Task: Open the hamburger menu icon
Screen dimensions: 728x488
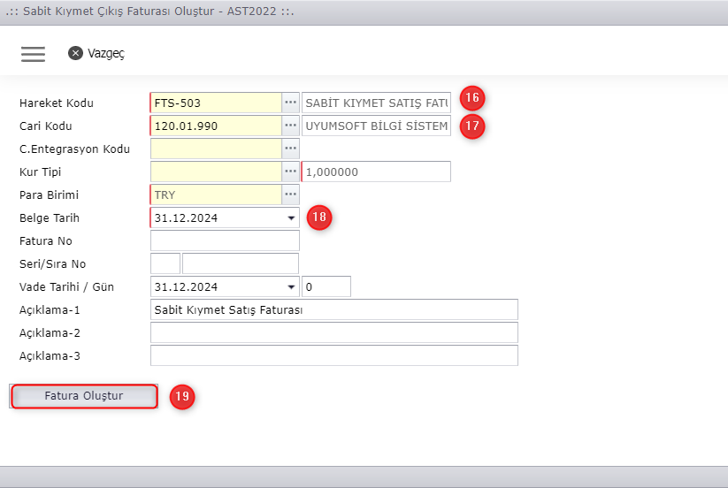Action: click(x=33, y=53)
